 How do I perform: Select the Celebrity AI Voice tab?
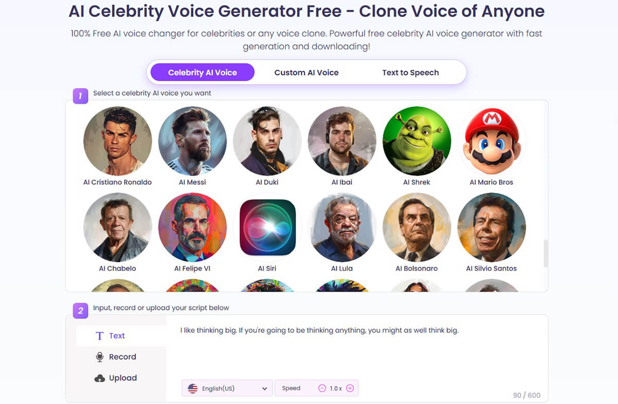tap(202, 73)
